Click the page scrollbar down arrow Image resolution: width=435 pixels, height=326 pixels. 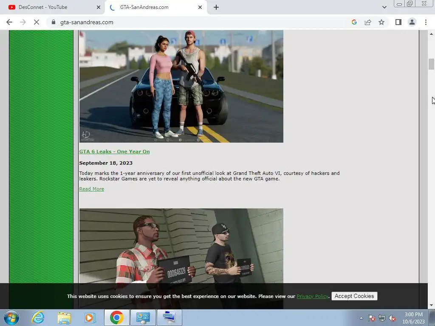point(431,305)
